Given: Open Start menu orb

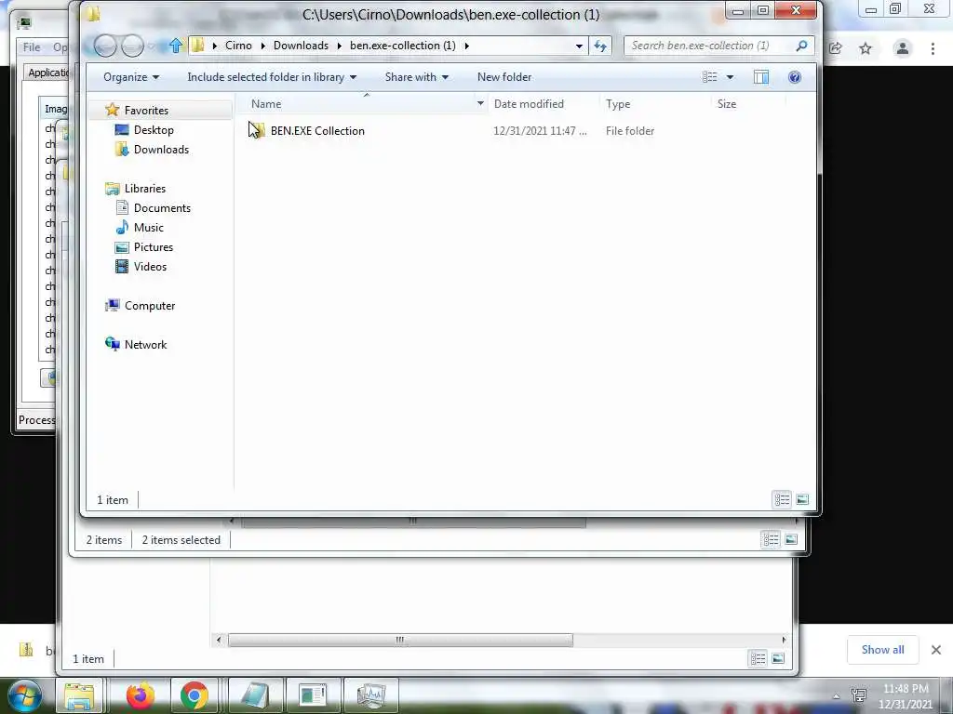Looking at the screenshot, I should coord(24,695).
